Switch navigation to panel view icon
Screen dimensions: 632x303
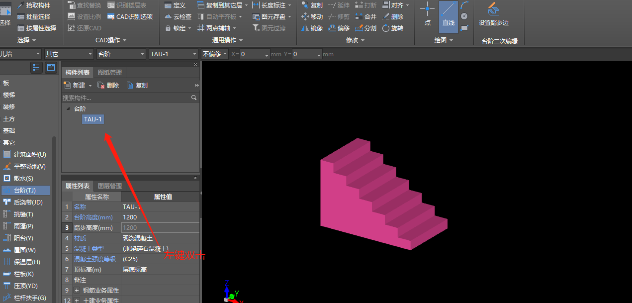(x=51, y=67)
